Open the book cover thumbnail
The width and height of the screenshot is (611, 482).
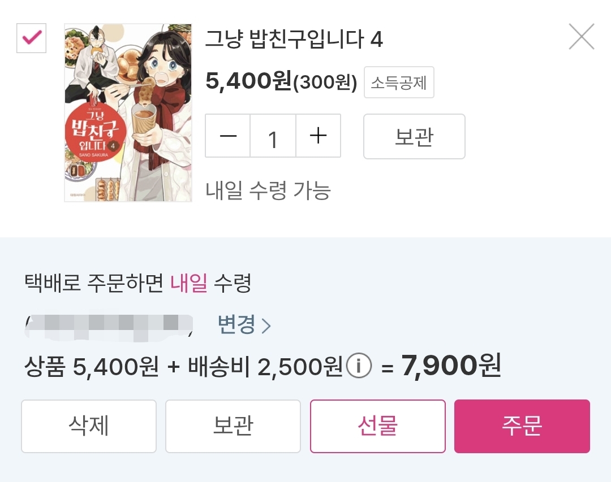(x=128, y=113)
